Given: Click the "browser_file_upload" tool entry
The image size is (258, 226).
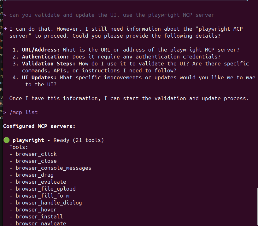Looking at the screenshot, I should (46, 189).
